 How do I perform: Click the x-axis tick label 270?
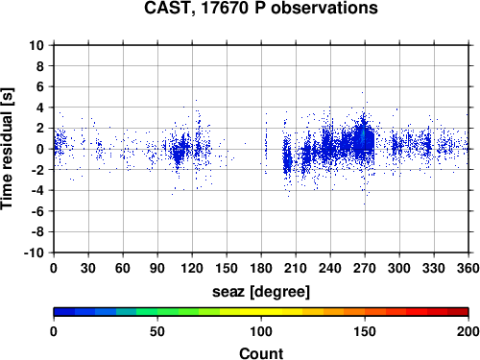point(365,268)
